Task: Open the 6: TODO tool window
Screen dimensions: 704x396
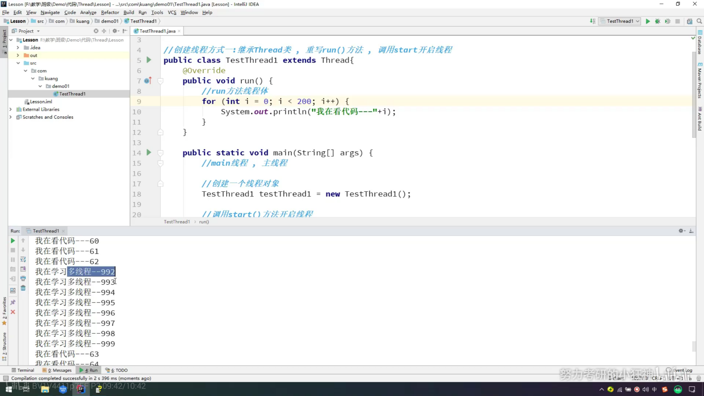Action: pyautogui.click(x=117, y=370)
